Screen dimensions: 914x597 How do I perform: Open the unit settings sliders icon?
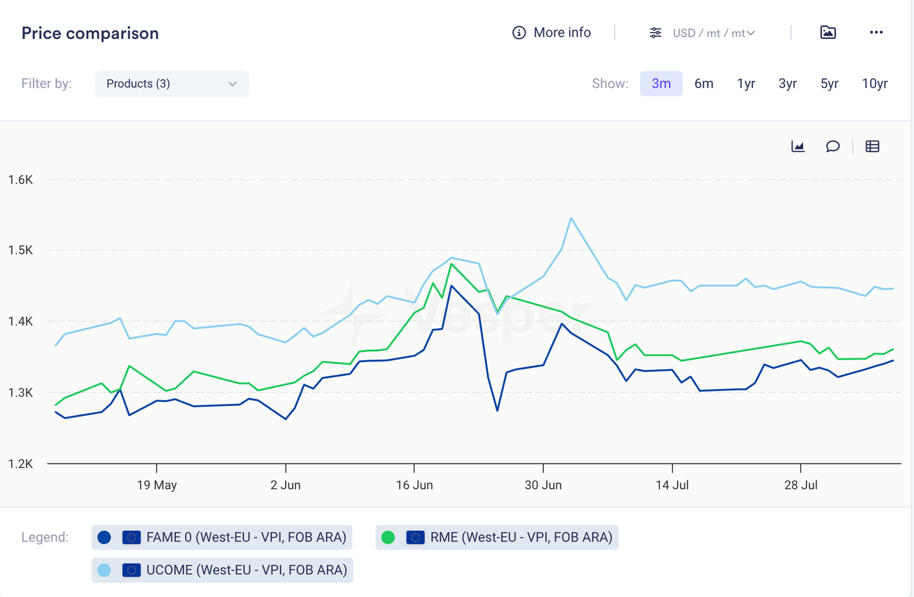coord(655,33)
